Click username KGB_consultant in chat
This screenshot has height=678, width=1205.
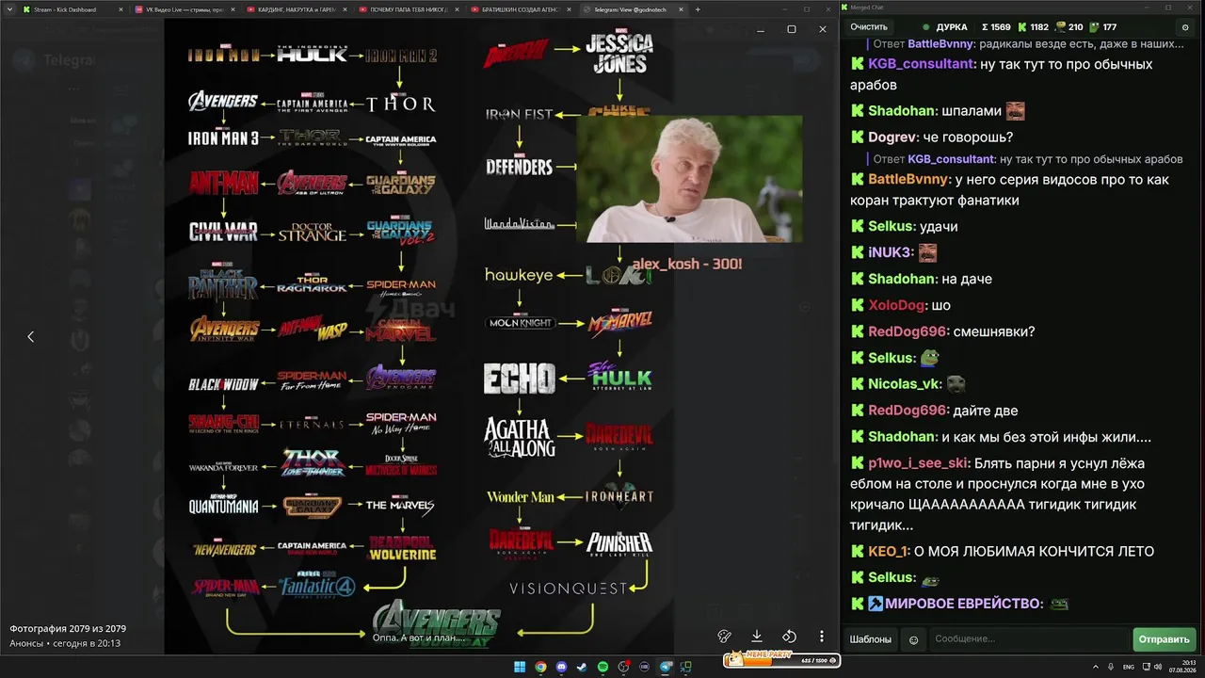pyautogui.click(x=921, y=64)
